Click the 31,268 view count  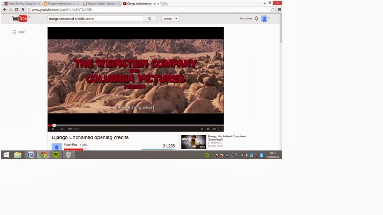pyautogui.click(x=169, y=146)
